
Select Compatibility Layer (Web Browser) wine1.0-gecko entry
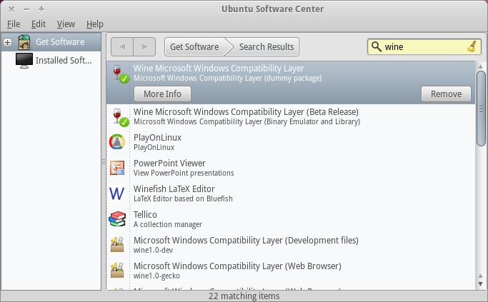pos(291,271)
